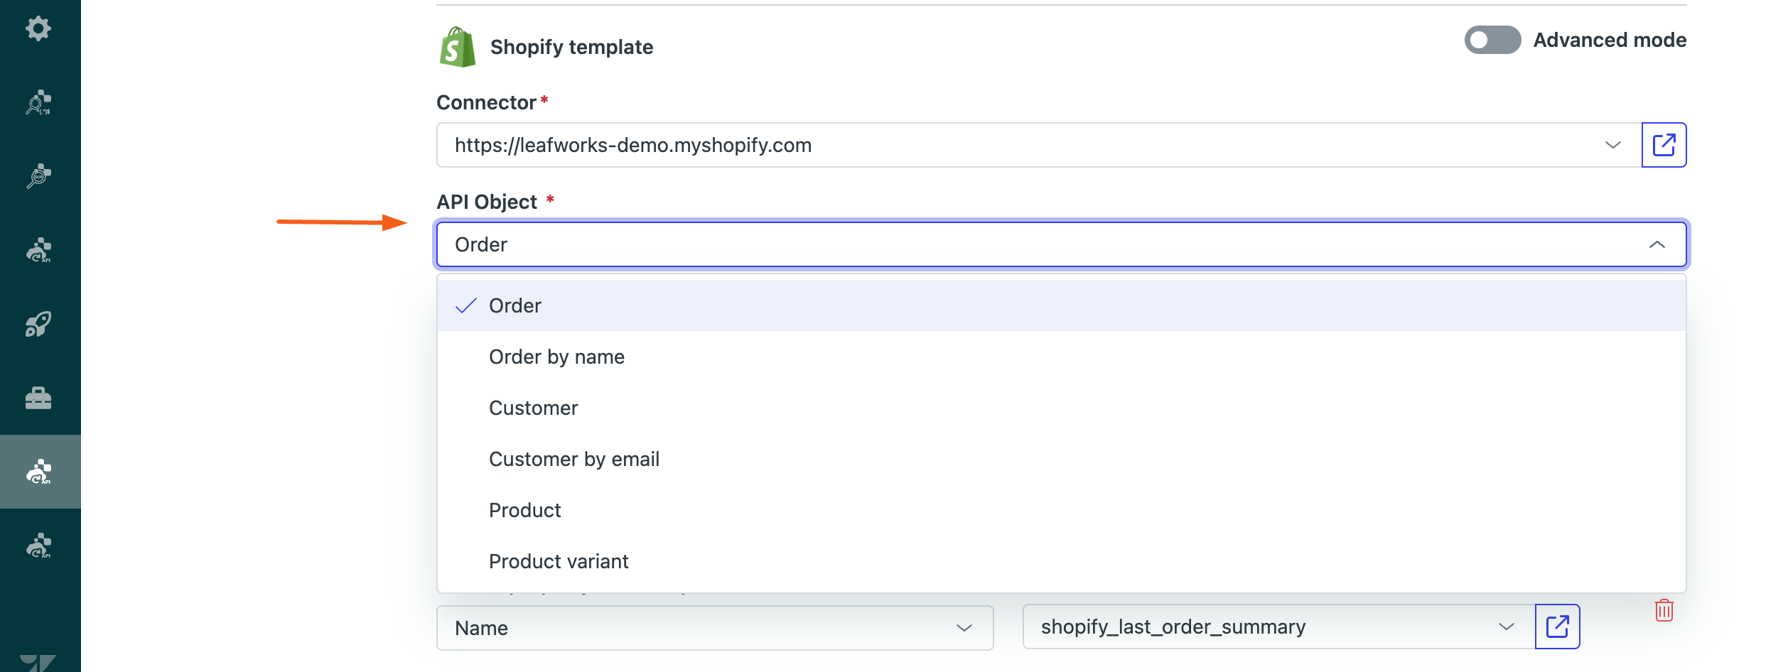
Task: Open the toolbox icon in sidebar
Action: (x=38, y=398)
